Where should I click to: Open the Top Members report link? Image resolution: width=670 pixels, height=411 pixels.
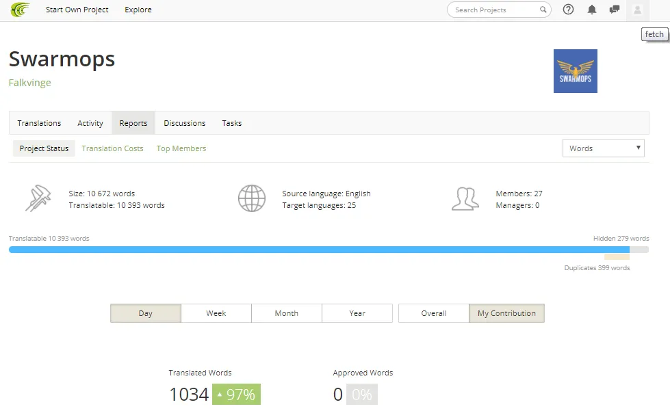[181, 148]
